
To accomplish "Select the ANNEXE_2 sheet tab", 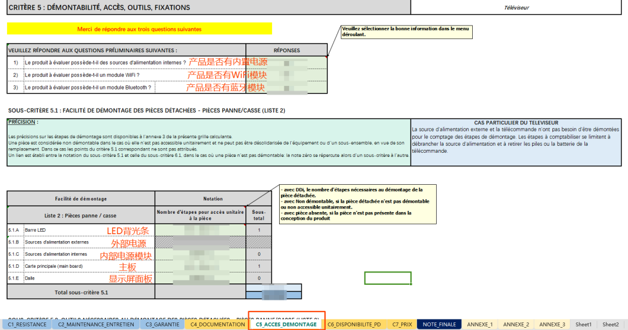I will coord(516,324).
